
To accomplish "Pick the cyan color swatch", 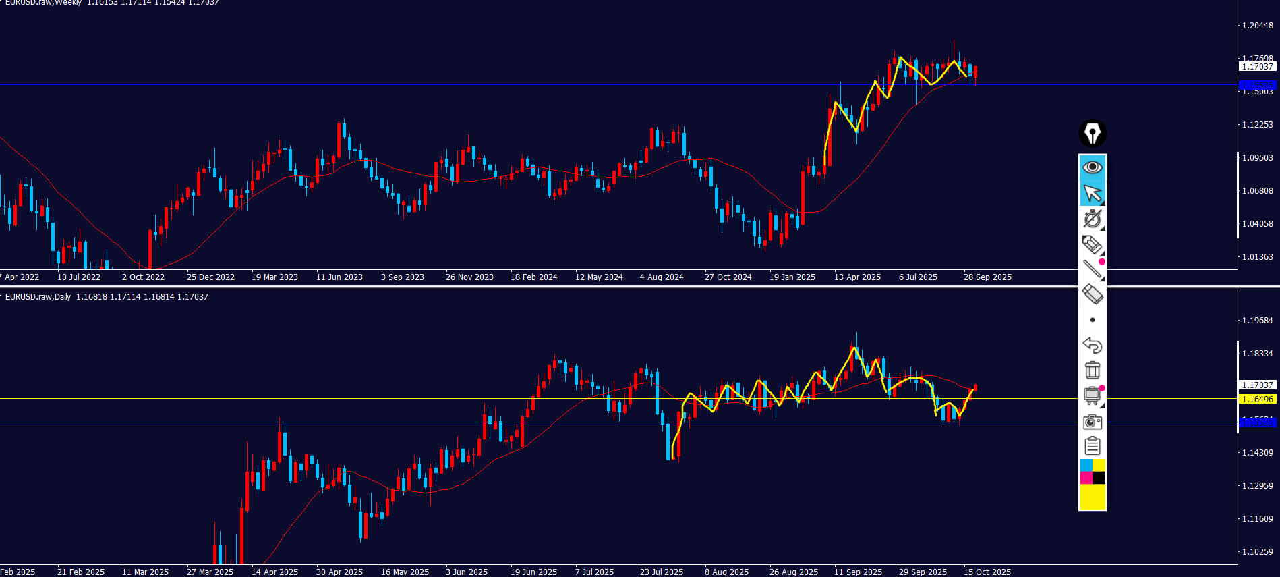I will (1086, 466).
